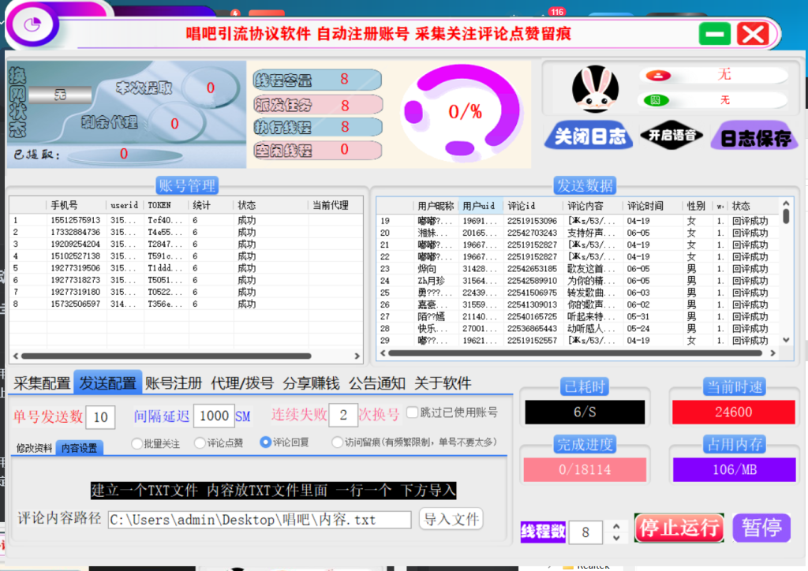Click the 日志保存 (save log) icon button
Image resolution: width=808 pixels, height=571 pixels.
754,135
